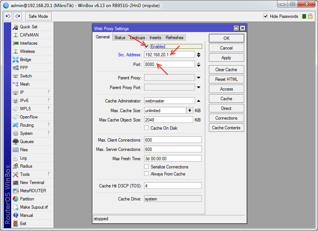Close the Web Proxy Settings dialog

242,28
